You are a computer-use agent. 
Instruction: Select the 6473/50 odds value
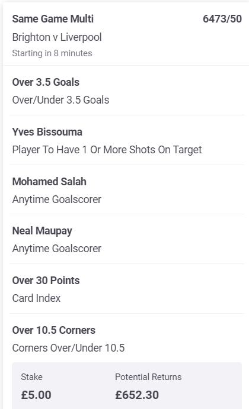coord(222,19)
